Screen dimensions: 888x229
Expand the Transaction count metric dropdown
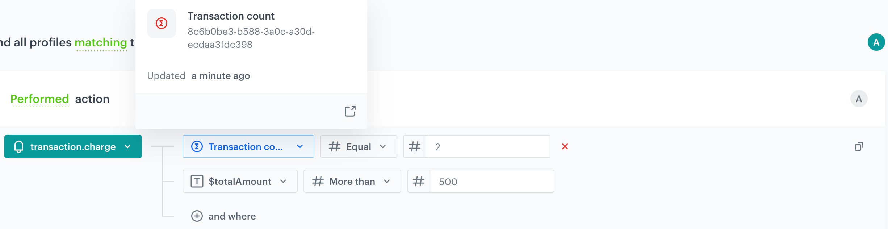point(300,146)
